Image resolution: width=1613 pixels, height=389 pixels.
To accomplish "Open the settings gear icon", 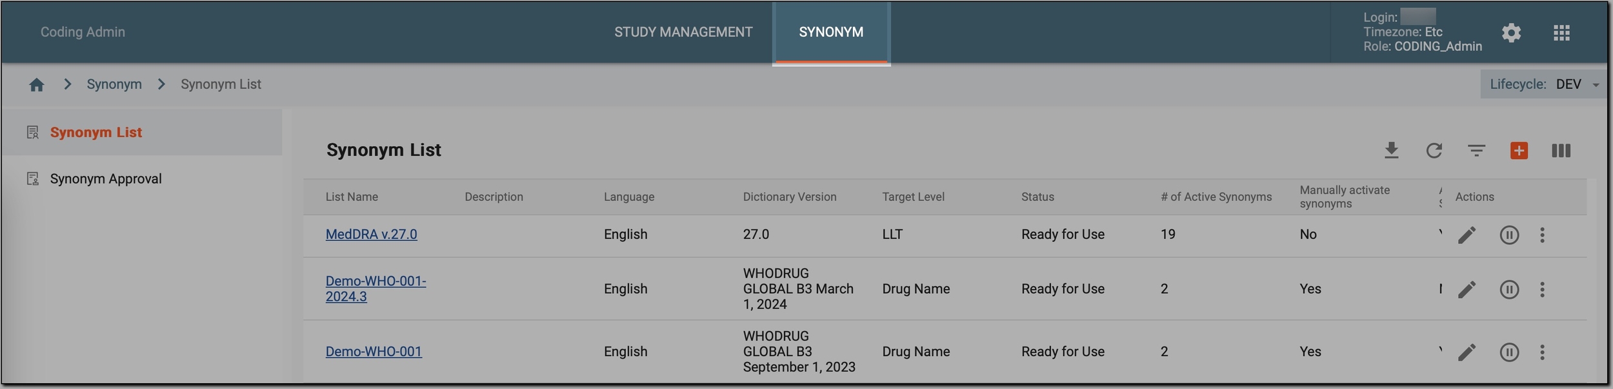I will pyautogui.click(x=1511, y=33).
